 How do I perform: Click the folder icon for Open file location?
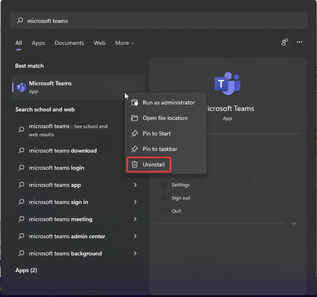(x=135, y=118)
